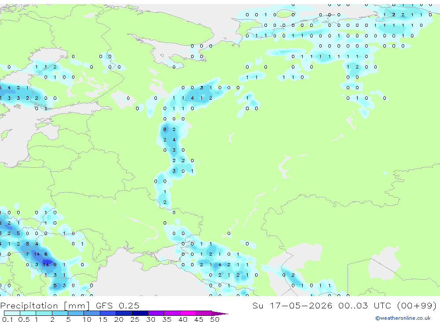Image resolution: width=440 pixels, height=322 pixels.
Task: Click the '50' legend scale label
Action: click(215, 319)
